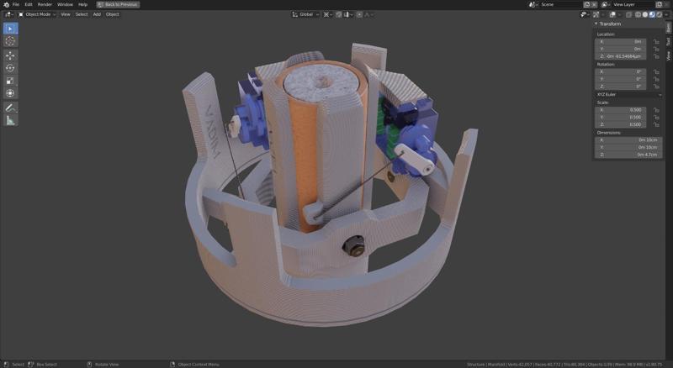Switch to wireframe shading
Viewport: 673px width, 368px height.
638,14
